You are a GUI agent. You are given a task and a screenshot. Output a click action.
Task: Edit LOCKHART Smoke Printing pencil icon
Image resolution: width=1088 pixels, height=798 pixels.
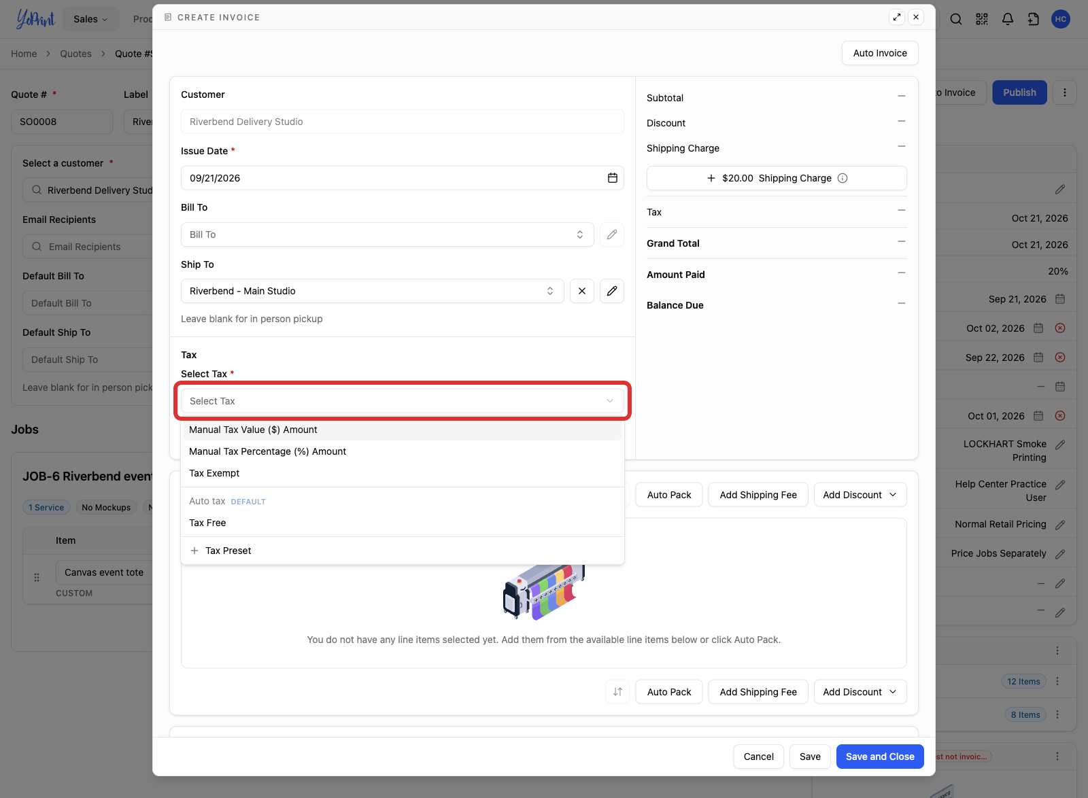(x=1060, y=445)
